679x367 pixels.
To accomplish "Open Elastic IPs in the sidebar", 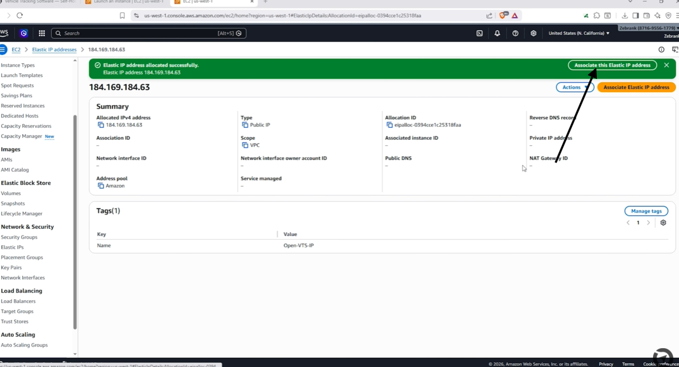I will click(x=12, y=247).
